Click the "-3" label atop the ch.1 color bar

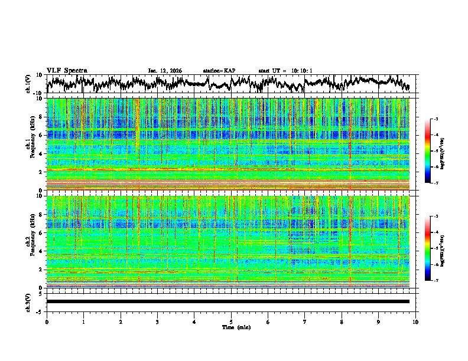click(x=435, y=119)
